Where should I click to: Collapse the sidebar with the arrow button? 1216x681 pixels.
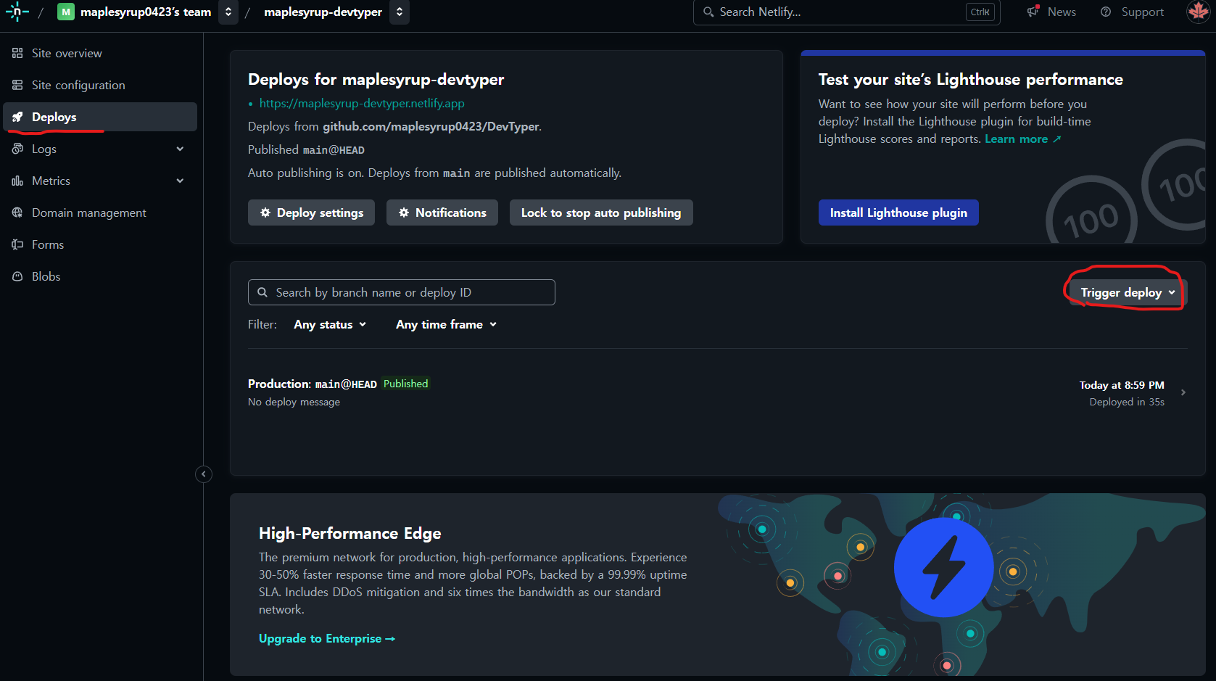coord(204,474)
